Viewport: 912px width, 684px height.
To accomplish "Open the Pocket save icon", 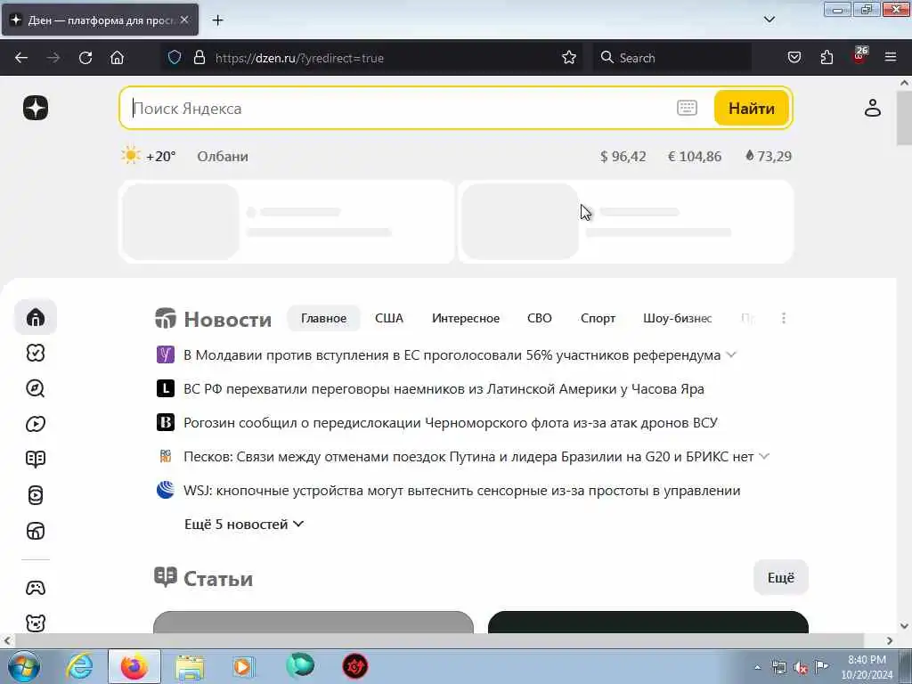I will click(x=794, y=58).
